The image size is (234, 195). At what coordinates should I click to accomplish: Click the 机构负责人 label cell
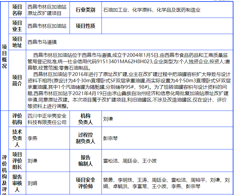85,119
